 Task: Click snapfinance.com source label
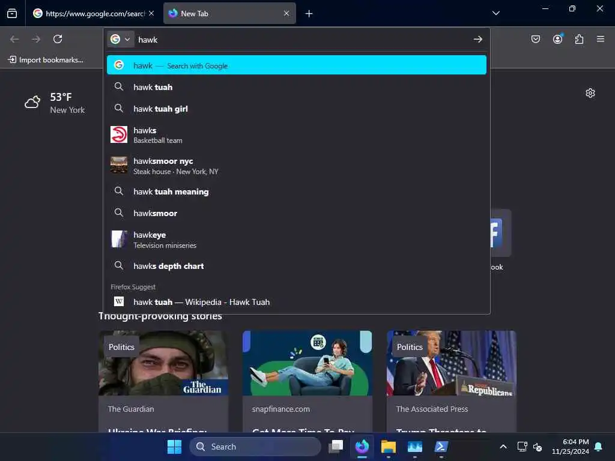point(281,409)
